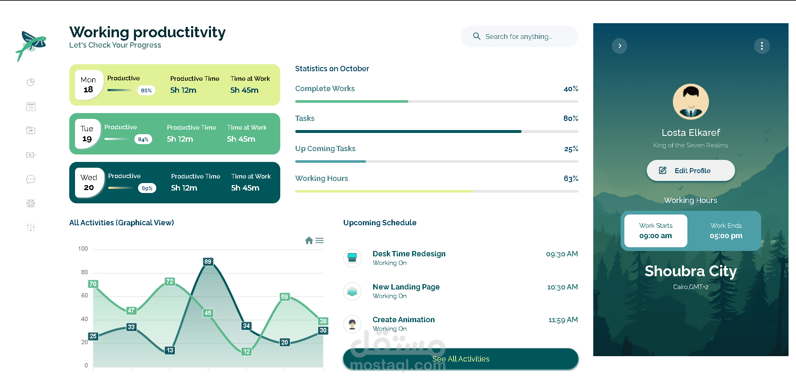Open the three-dot profile options menu
Screen dimensions: 796x381
[762, 46]
